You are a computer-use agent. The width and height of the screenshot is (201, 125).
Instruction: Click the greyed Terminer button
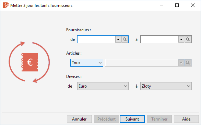pyautogui.click(x=159, y=119)
